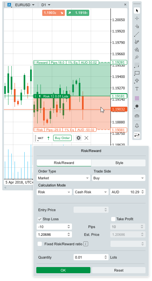The width and height of the screenshot is (152, 281).
Task: Click the MKT order type selector
Action: [x=41, y=138]
